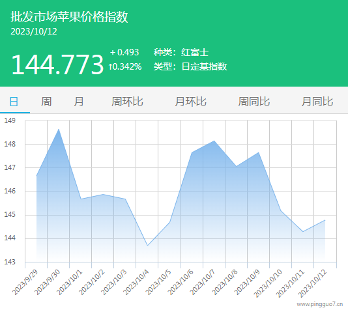Click the 144.773 index value

point(57,64)
